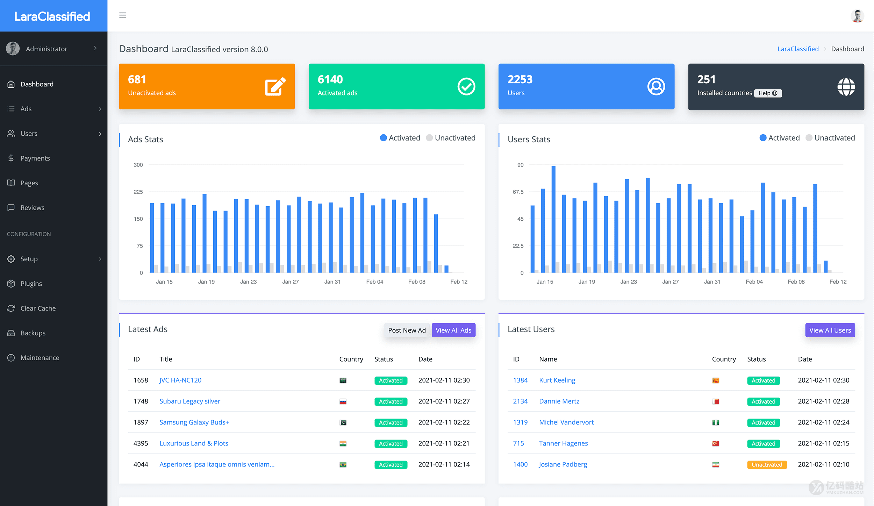
Task: Toggle Activated series in Ads Stats legend
Action: (400, 138)
